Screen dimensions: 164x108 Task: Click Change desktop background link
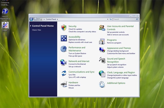click(118, 51)
